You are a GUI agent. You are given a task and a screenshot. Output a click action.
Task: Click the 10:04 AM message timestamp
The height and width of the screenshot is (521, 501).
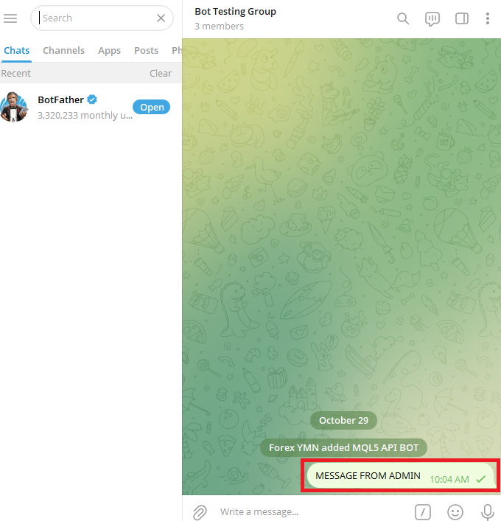tap(449, 480)
